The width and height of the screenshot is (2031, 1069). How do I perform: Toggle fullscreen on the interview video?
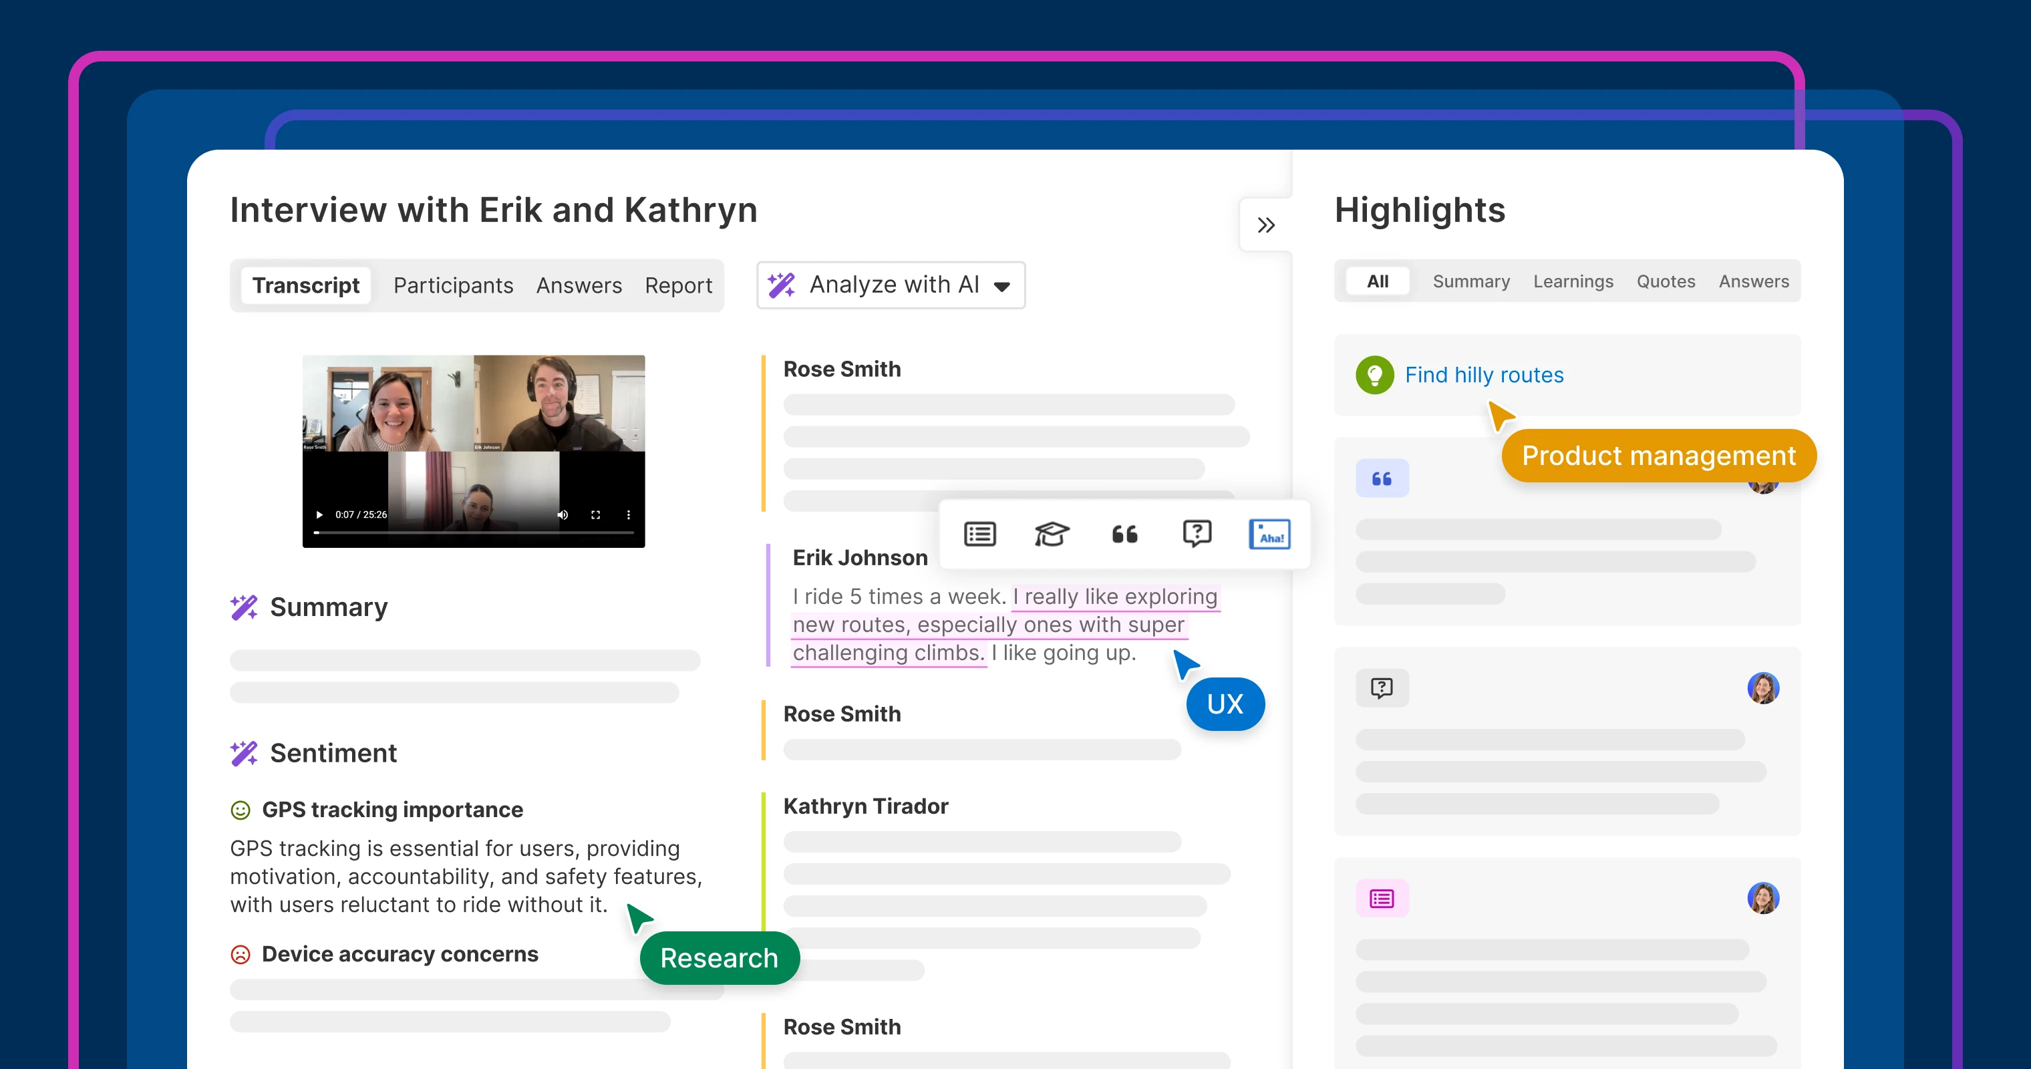(595, 515)
